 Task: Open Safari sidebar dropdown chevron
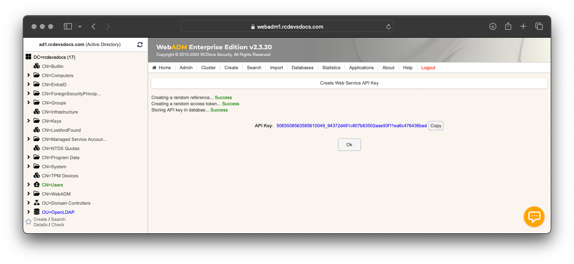[80, 27]
